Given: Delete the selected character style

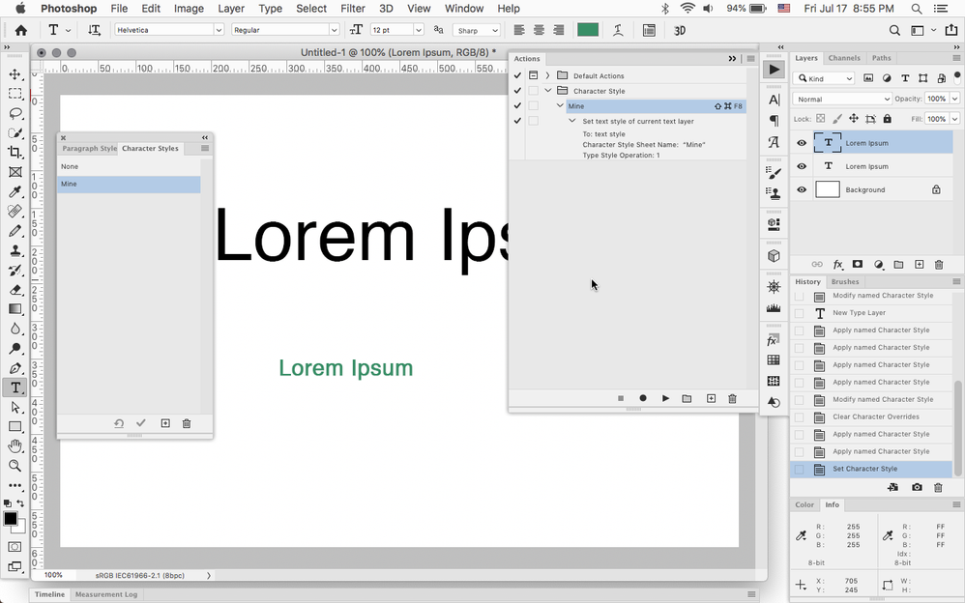Looking at the screenshot, I should click(x=187, y=423).
